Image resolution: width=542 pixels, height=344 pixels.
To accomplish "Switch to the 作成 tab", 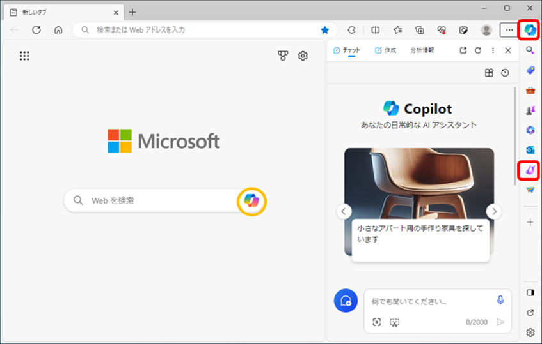I will (x=385, y=50).
